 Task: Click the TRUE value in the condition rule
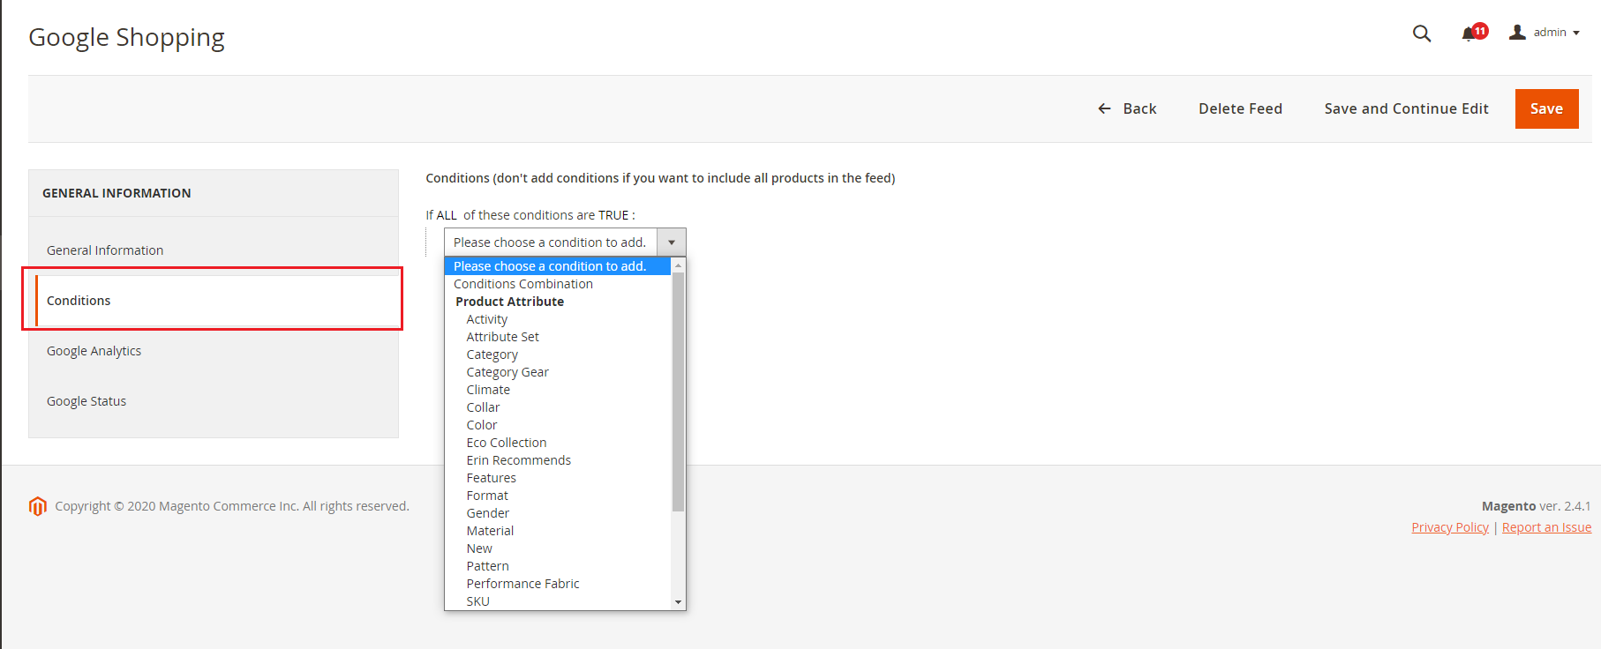[x=613, y=215]
